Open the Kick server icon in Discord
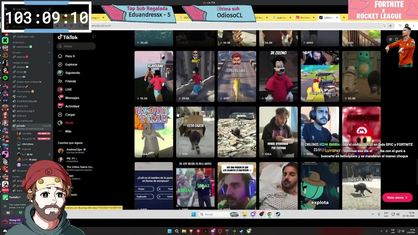 coord(5,40)
